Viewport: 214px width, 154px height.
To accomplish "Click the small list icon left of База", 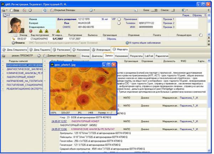I will pyautogui.click(x=136, y=10).
